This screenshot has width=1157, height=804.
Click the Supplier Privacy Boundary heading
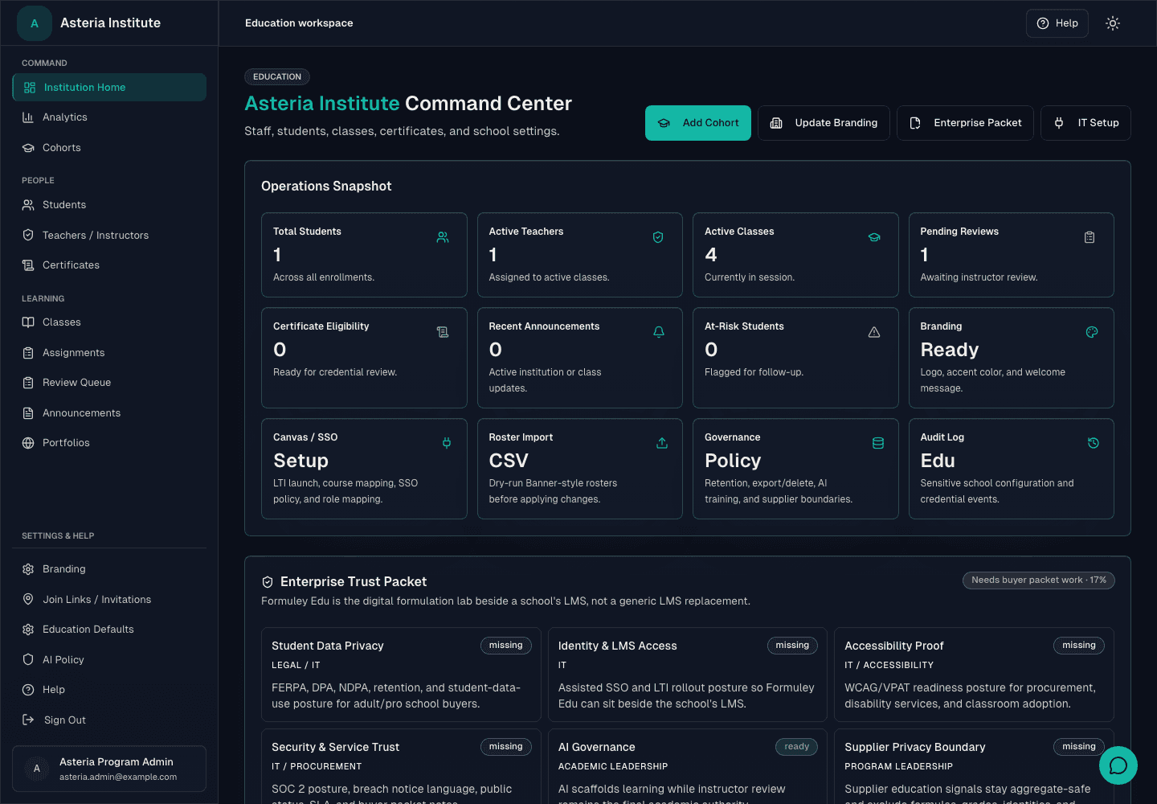click(915, 748)
